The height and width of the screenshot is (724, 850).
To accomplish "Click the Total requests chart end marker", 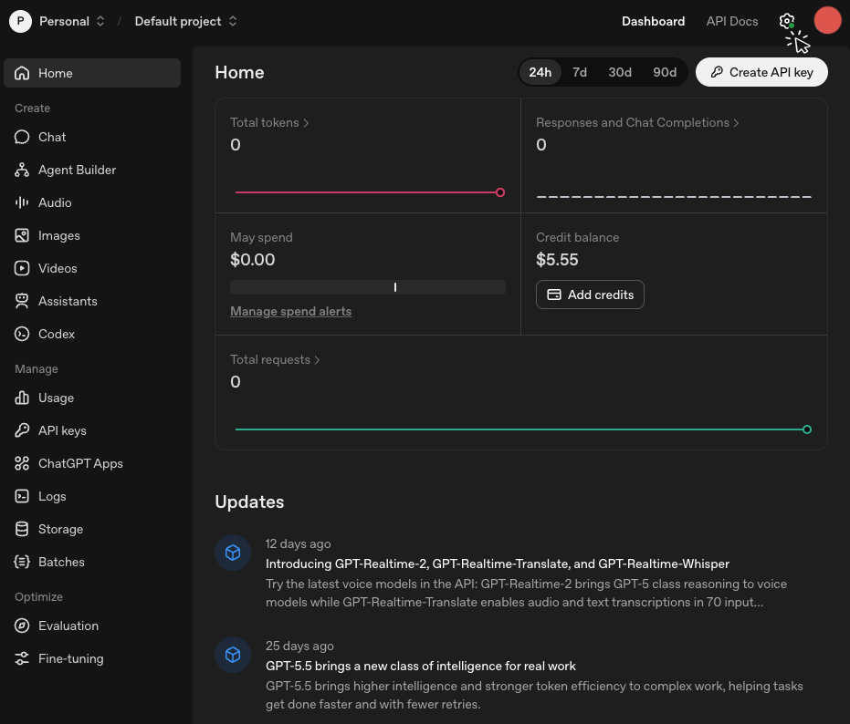I will click(807, 429).
